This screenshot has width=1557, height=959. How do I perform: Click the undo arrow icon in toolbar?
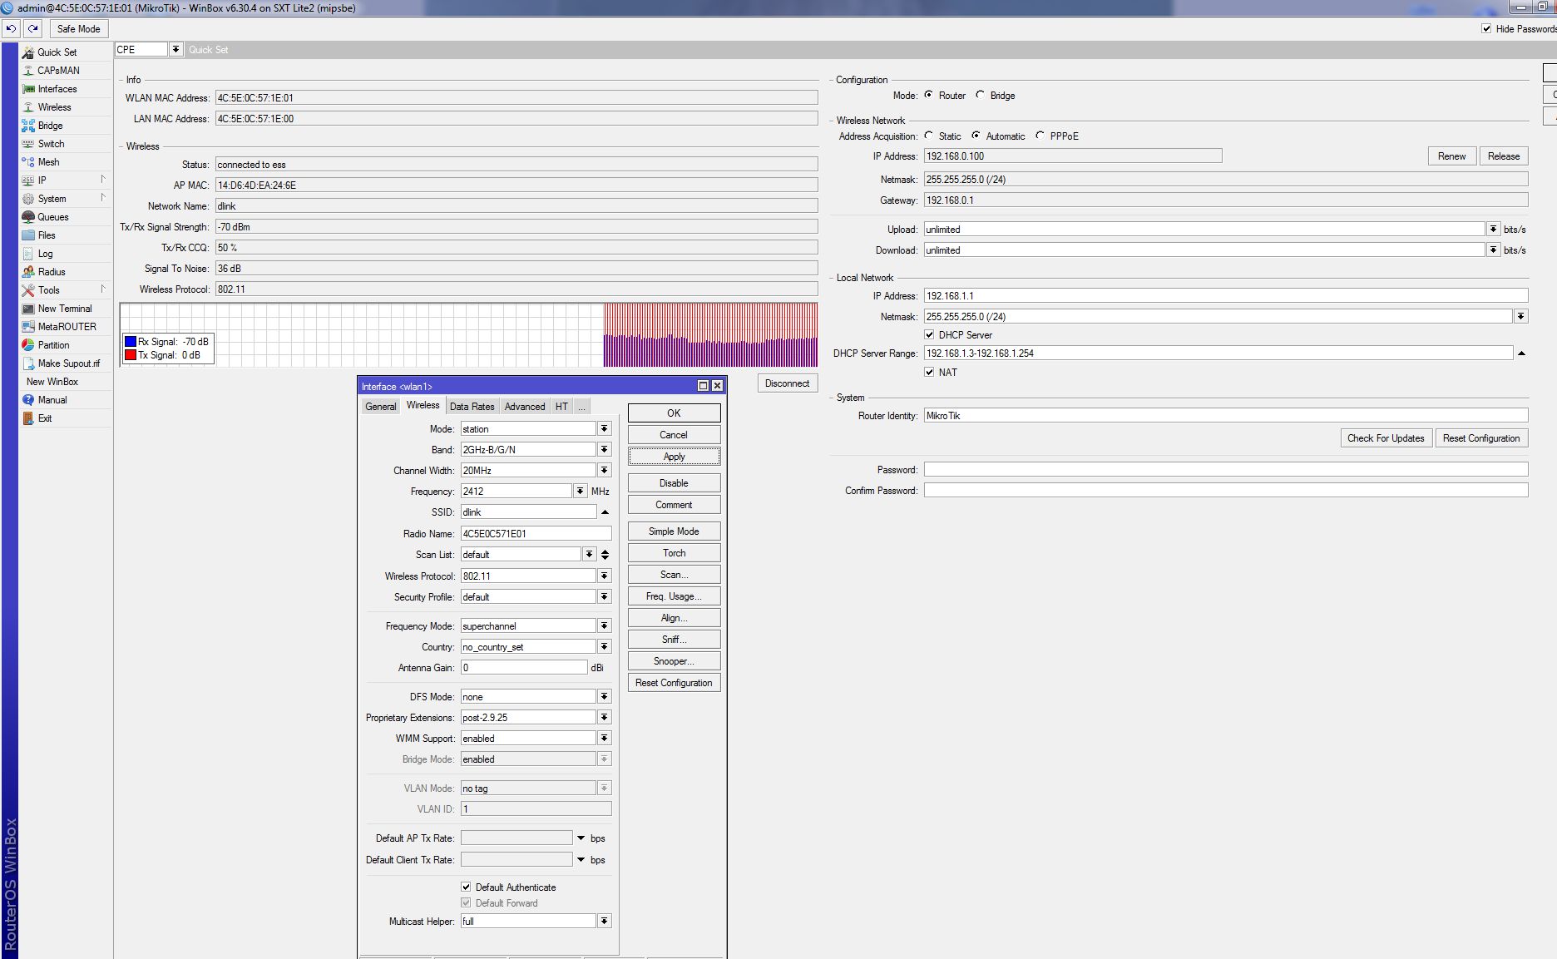coord(11,28)
